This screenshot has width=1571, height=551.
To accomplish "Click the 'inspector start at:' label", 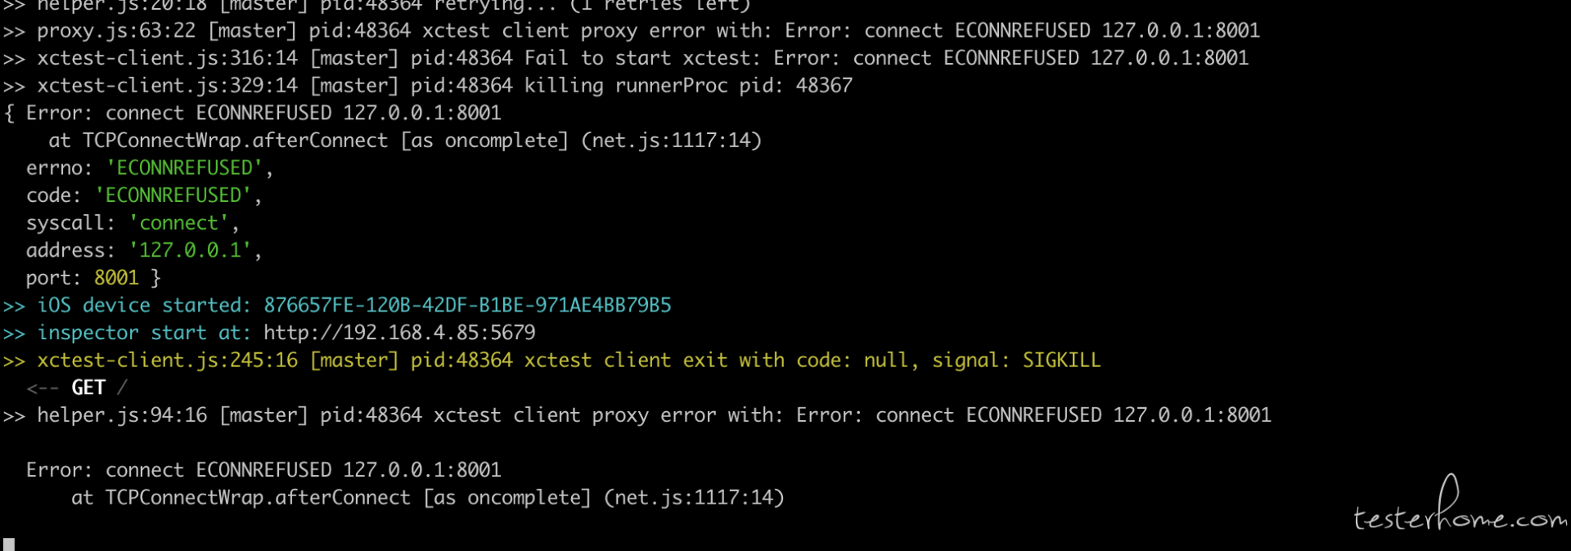I will [144, 333].
